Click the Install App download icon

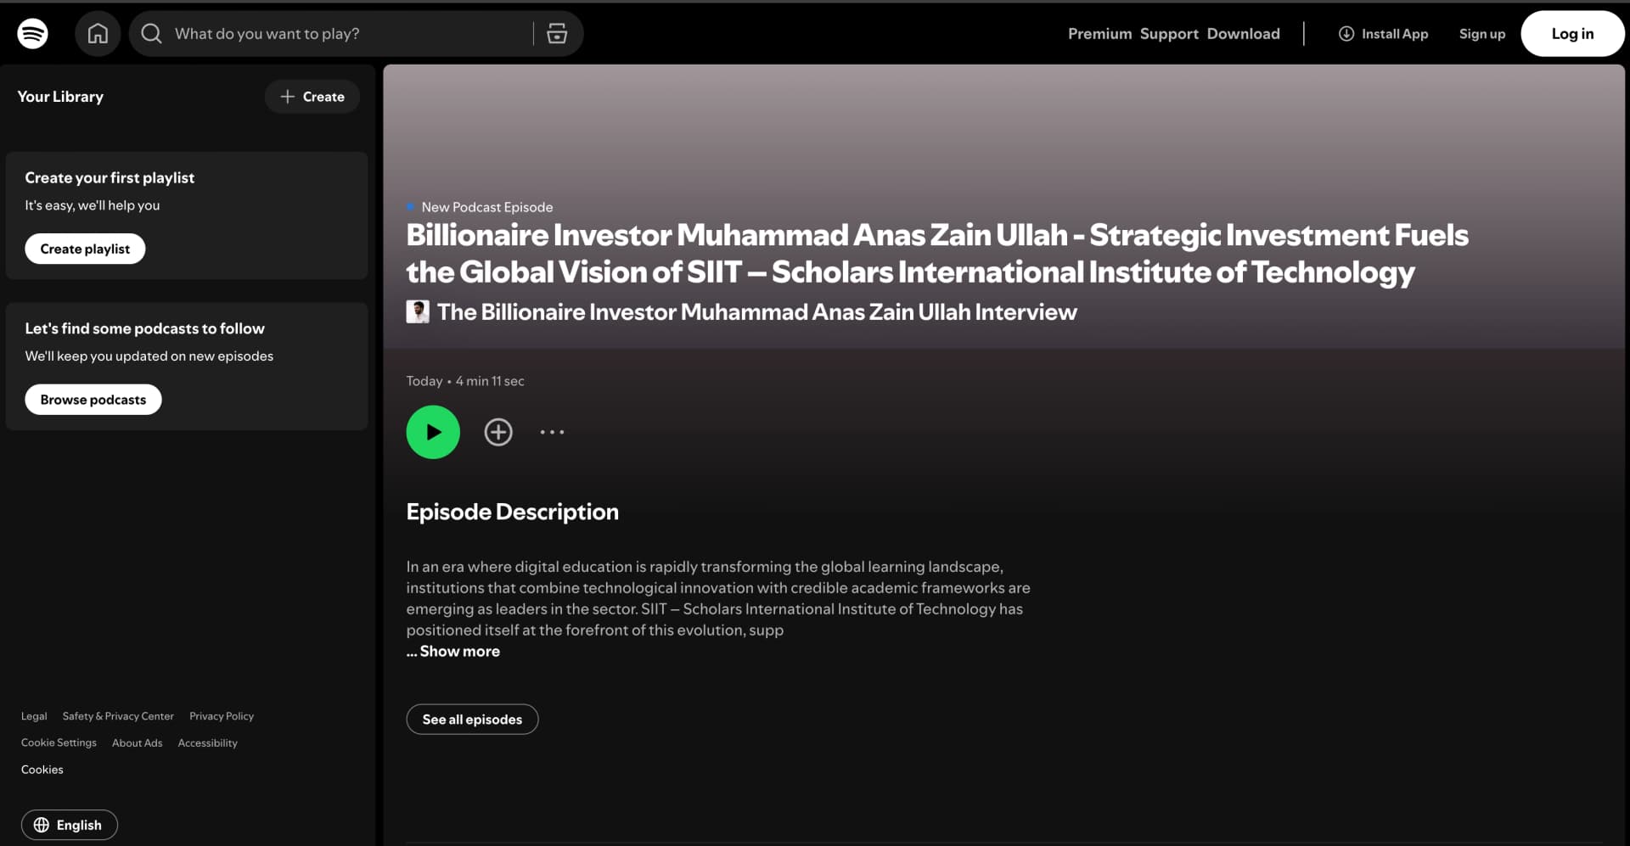pyautogui.click(x=1346, y=34)
